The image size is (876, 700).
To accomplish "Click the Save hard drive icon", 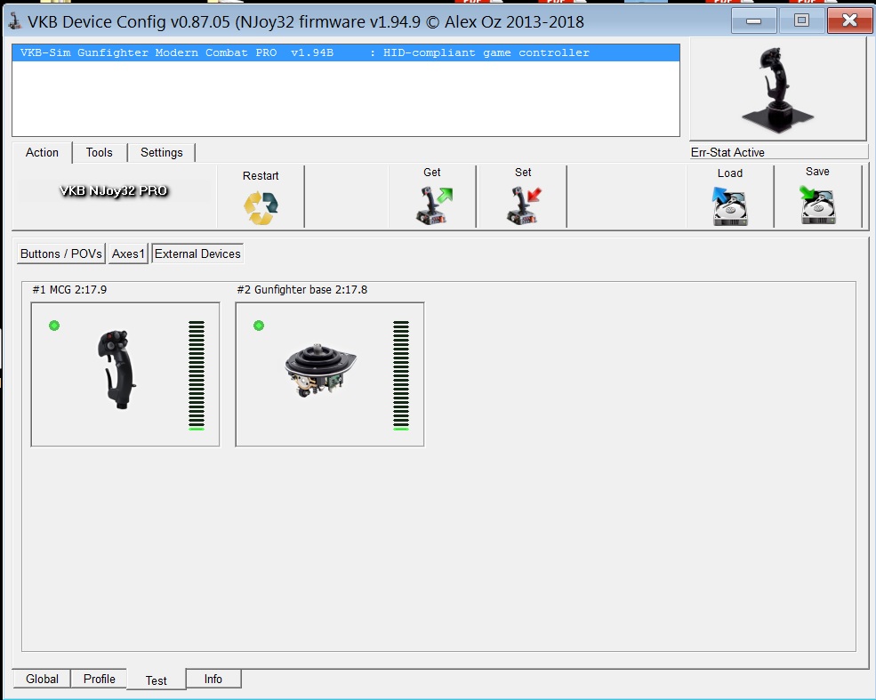I will 817,205.
